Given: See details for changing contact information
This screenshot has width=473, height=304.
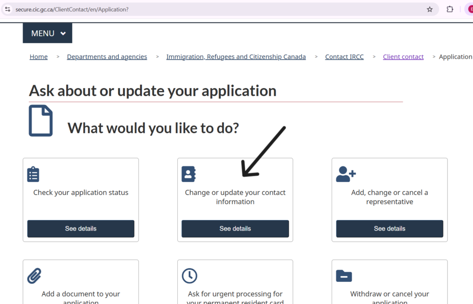Looking at the screenshot, I should [235, 229].
